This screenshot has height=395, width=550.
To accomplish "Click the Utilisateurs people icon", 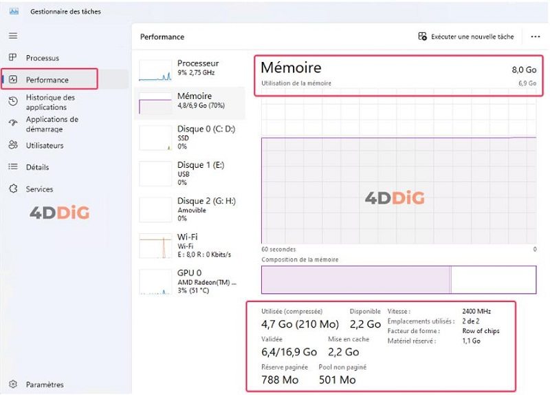I will [13, 145].
